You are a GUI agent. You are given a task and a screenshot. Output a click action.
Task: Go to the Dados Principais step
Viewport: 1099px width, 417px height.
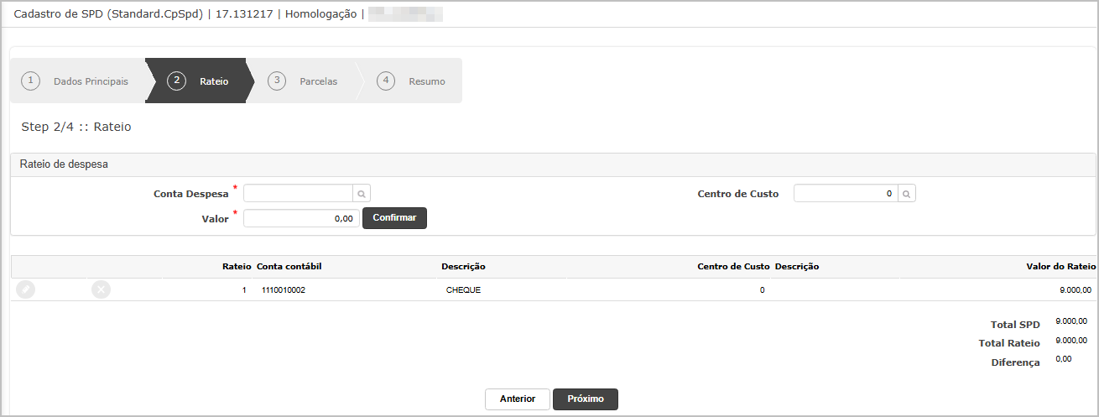(x=78, y=81)
